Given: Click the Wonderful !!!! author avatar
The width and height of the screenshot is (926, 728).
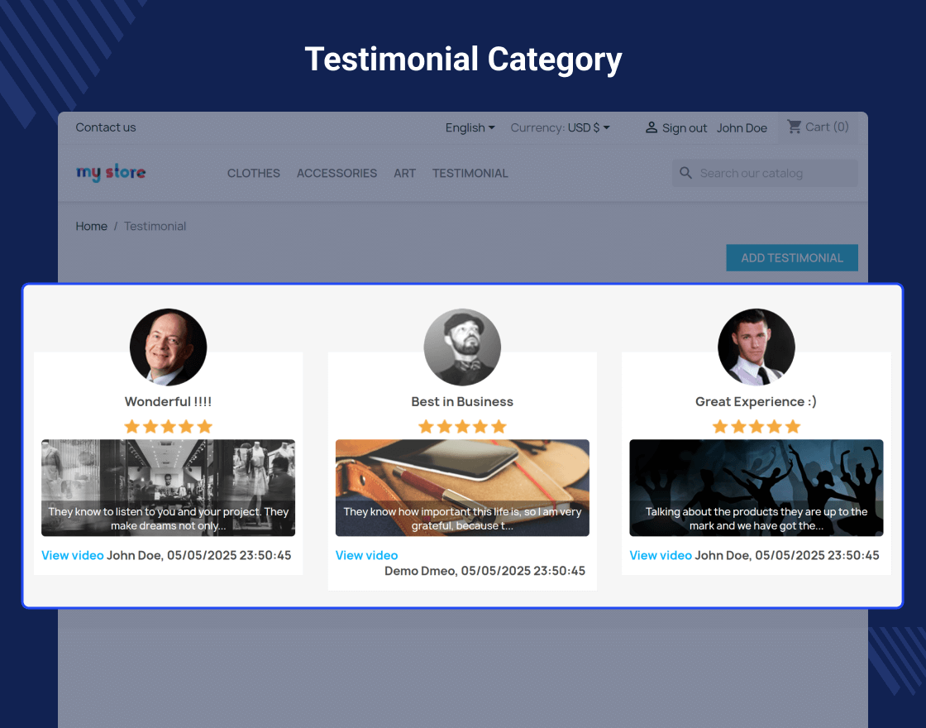Looking at the screenshot, I should pos(169,347).
